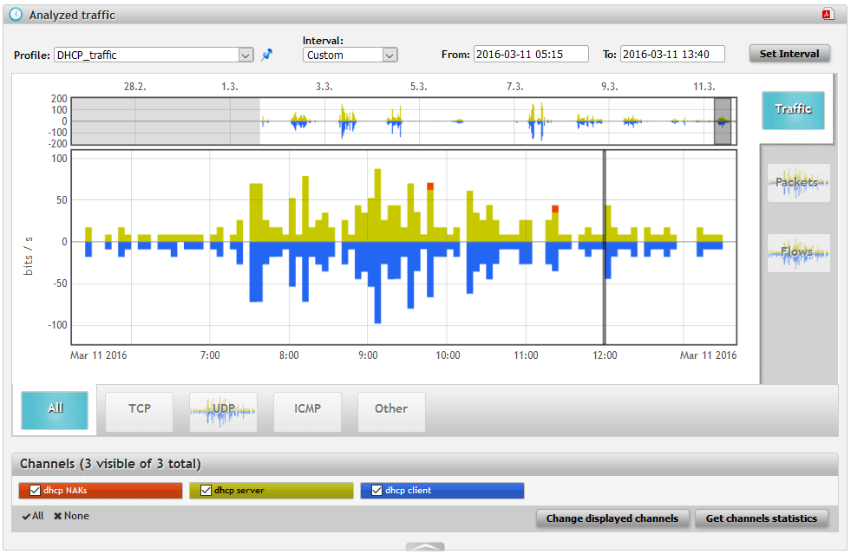Click the selected range handle in overview timeline
The image size is (851, 554).
click(723, 121)
